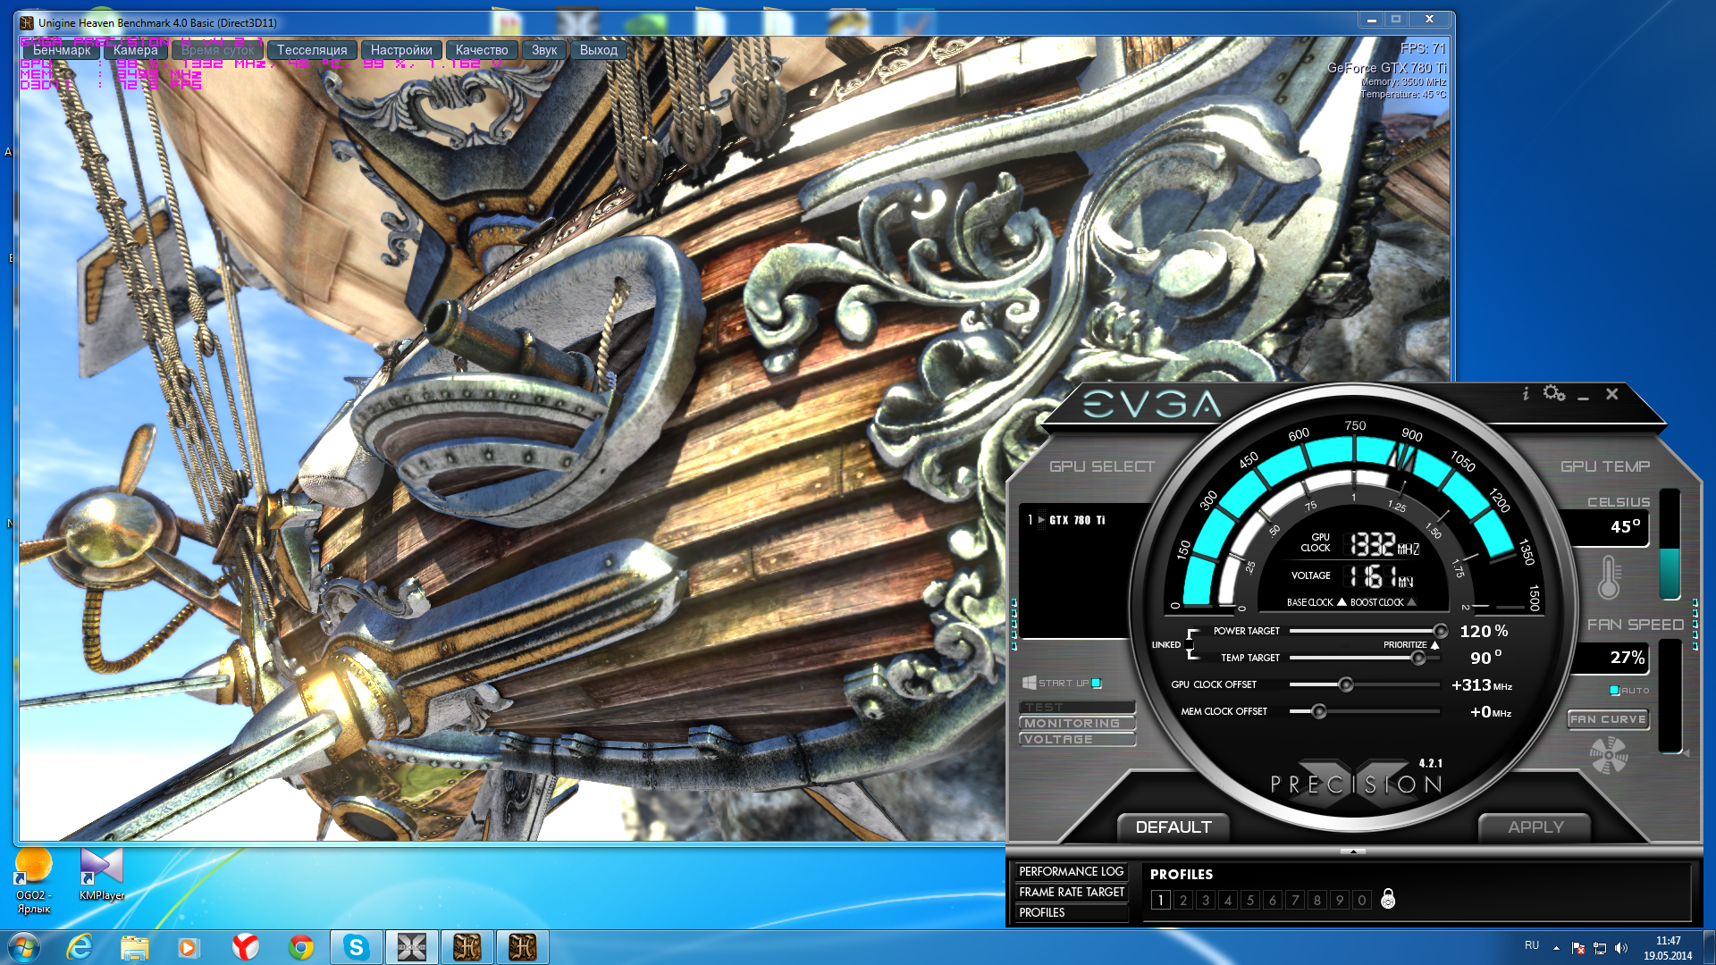The image size is (1716, 965).
Task: Click the GPU Clock Offset slider handle
Action: [1345, 685]
